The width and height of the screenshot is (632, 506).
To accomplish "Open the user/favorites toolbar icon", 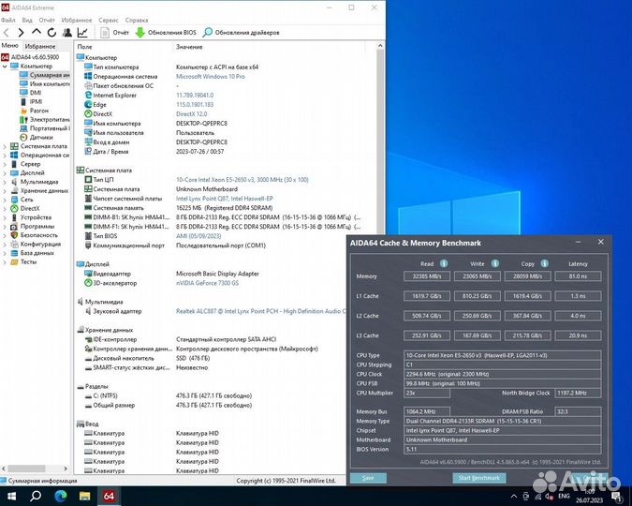I will pyautogui.click(x=67, y=33).
